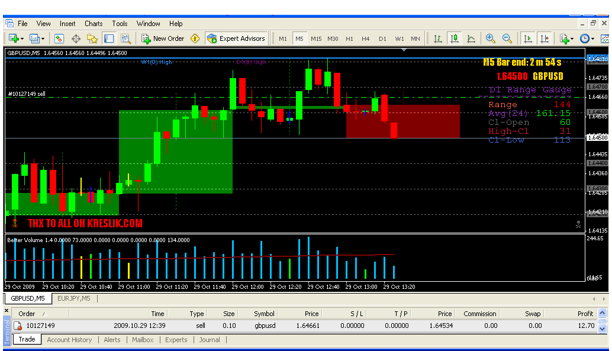This screenshot has width=612, height=351.
Task: Click the New Order button
Action: [163, 38]
